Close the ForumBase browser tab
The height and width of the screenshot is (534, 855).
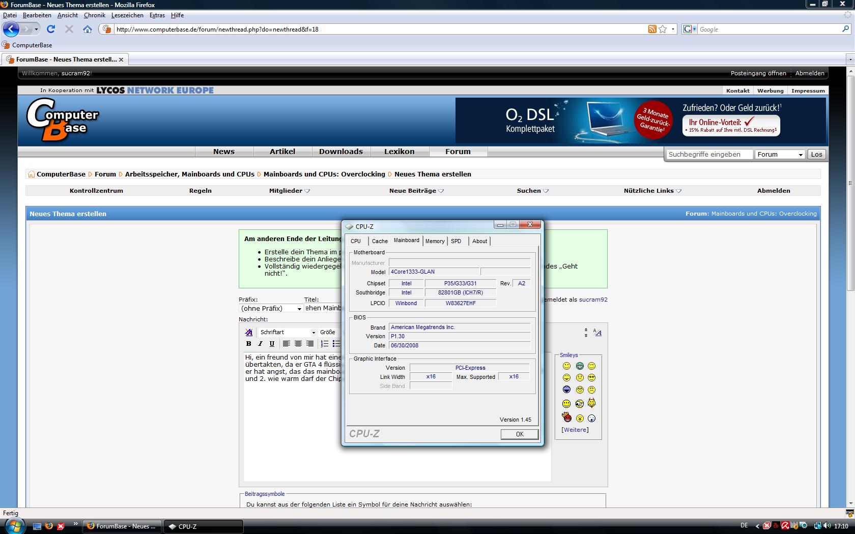[121, 60]
